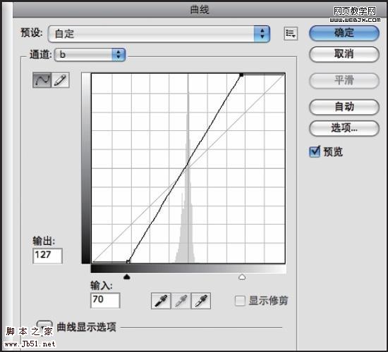Select the curve point editing tool
This screenshot has width=388, height=352.
pos(42,80)
